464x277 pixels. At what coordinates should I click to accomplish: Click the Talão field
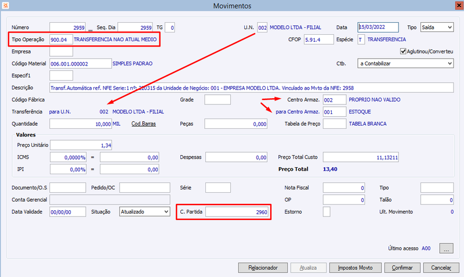point(437,200)
